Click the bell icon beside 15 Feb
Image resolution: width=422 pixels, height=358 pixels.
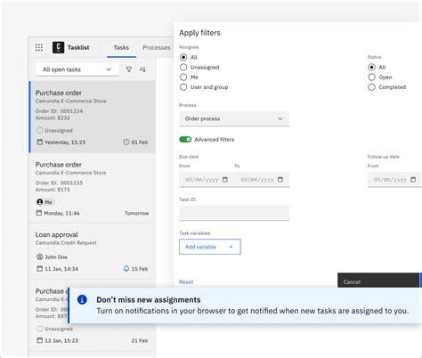pos(126,269)
